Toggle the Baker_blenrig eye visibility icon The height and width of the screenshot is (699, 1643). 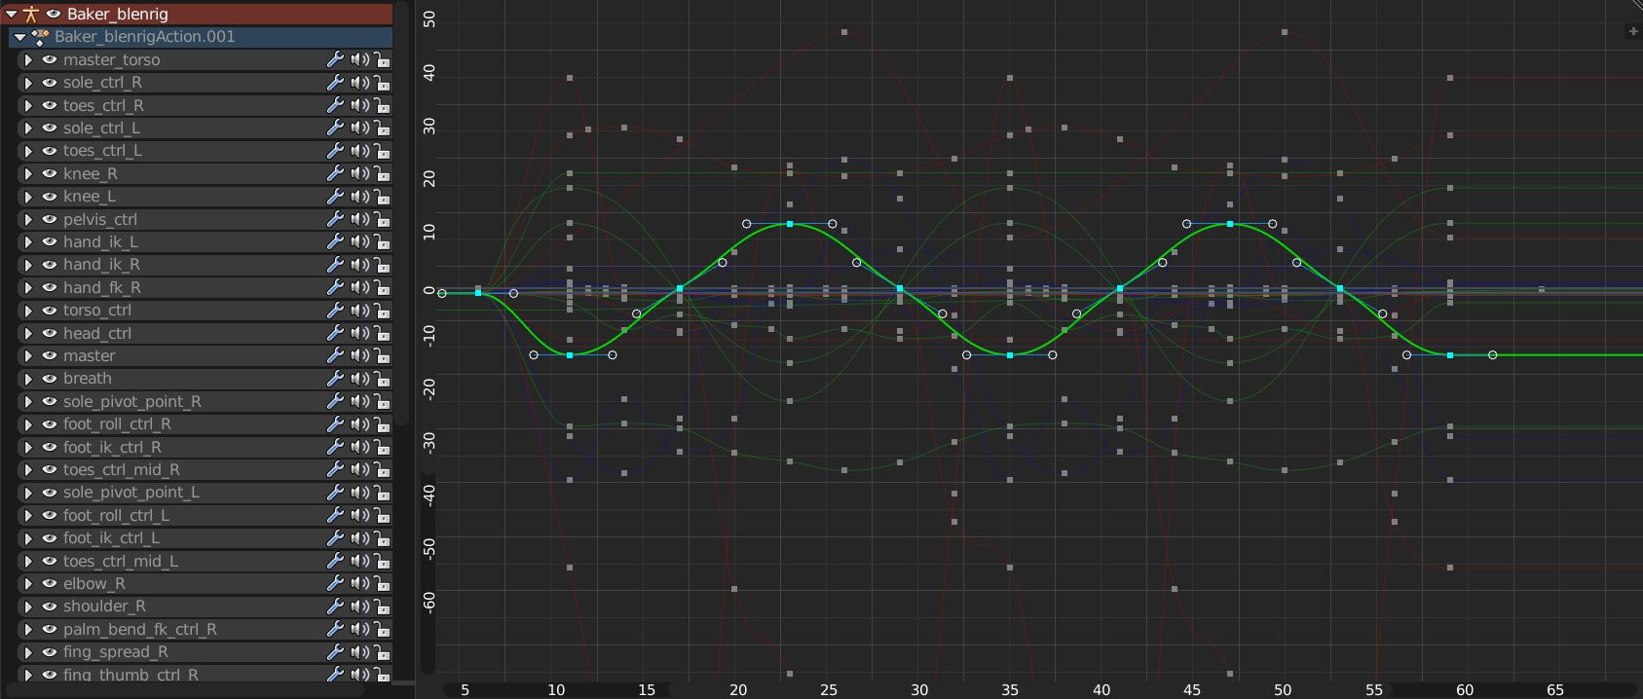tap(54, 14)
